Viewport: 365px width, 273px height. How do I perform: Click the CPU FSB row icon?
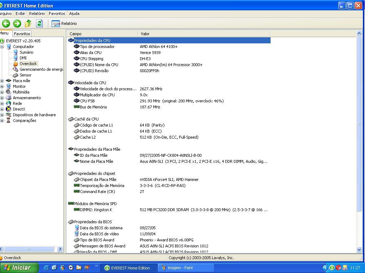click(x=77, y=101)
